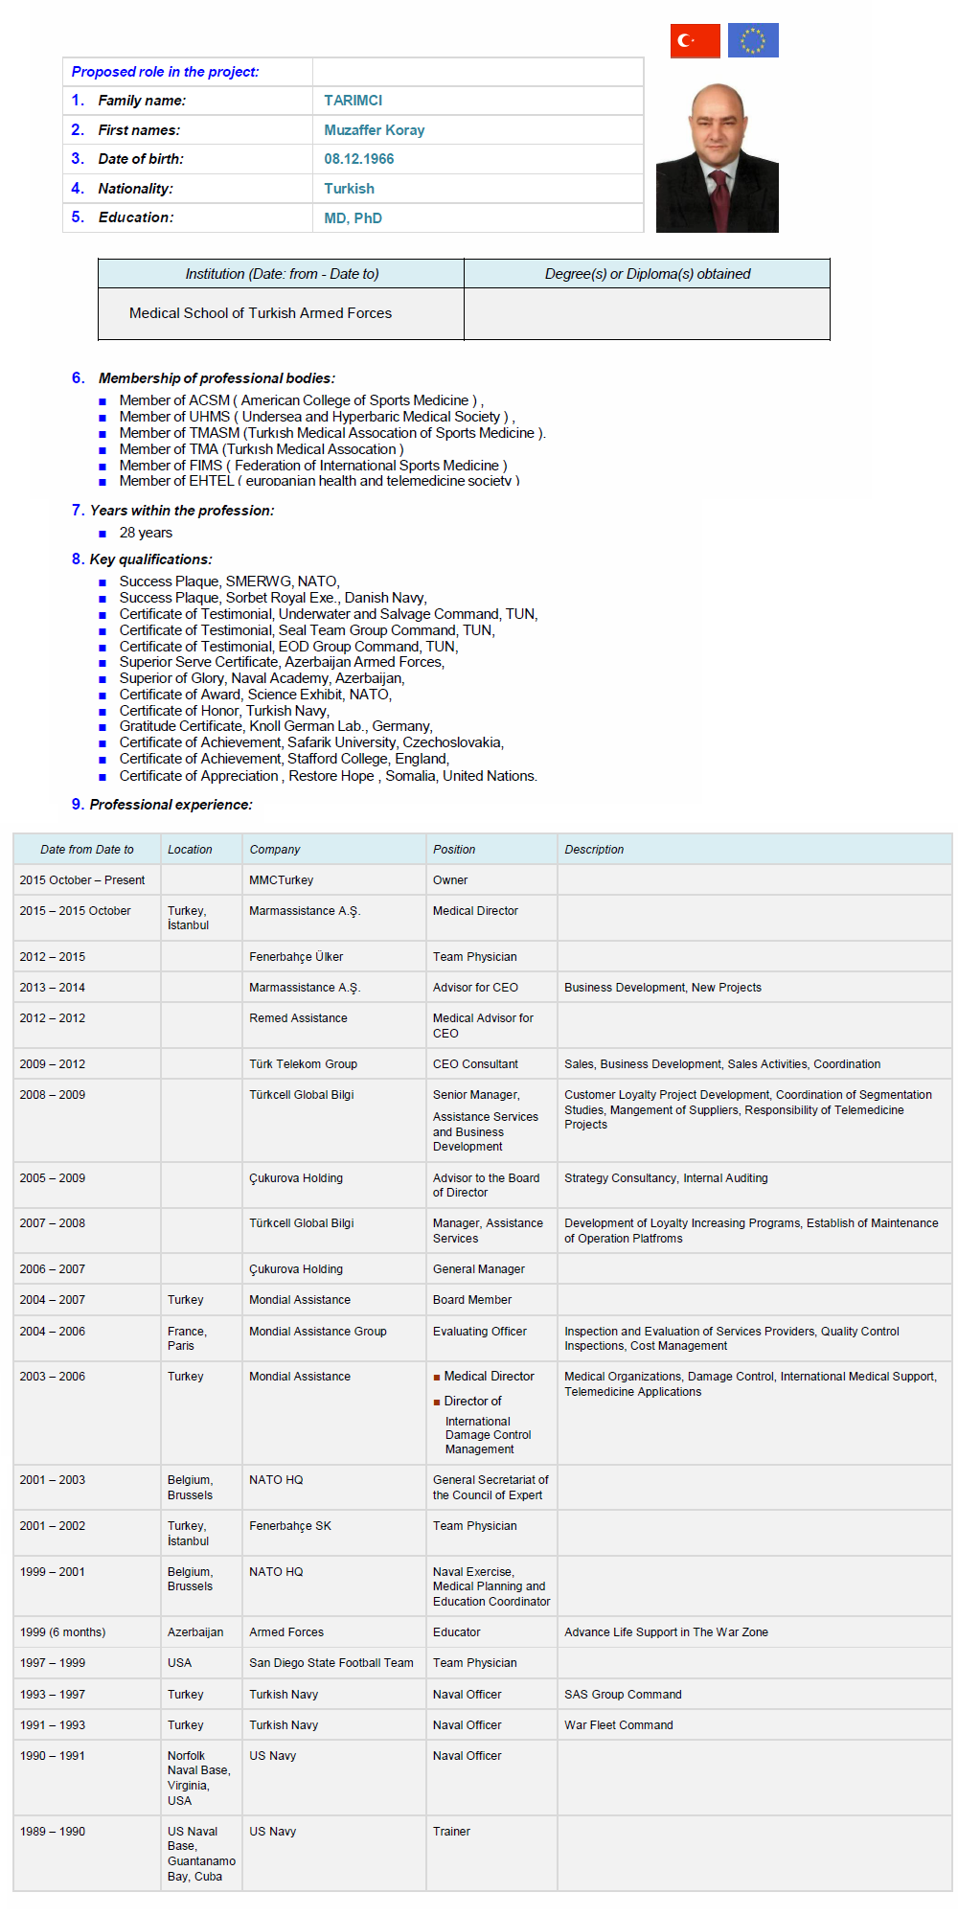The image size is (958, 1916).
Task: Select the portrait photo of the candidate
Action: point(717,158)
